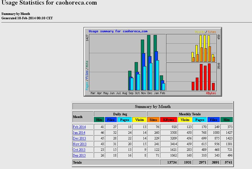Image resolution: width=252 pixels, height=169 pixels.
Task: Open the Feb 2014 monthly report link
Action: click(x=79, y=127)
